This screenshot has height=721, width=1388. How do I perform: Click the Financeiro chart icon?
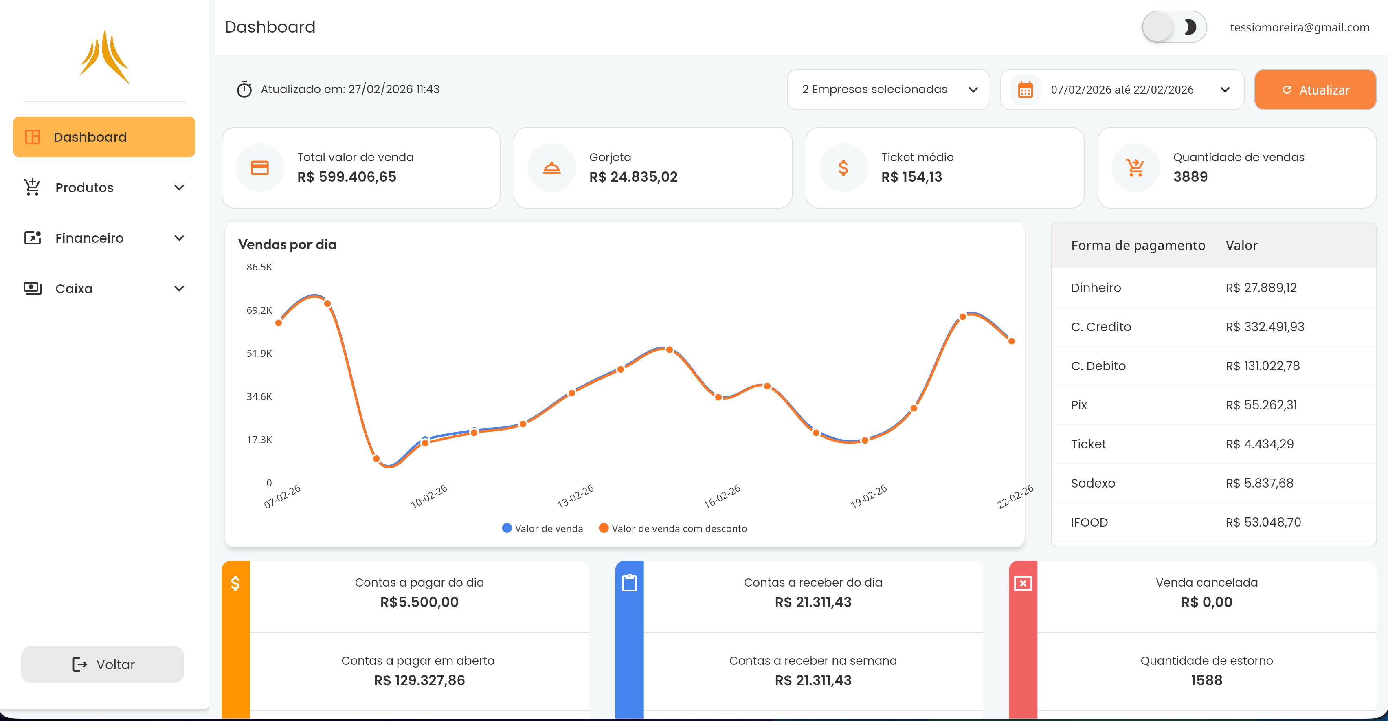(x=32, y=237)
